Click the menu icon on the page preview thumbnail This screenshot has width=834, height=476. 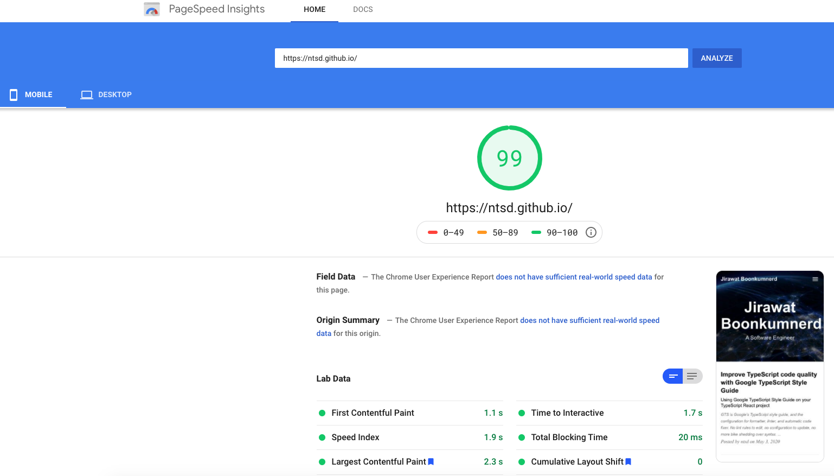point(816,278)
